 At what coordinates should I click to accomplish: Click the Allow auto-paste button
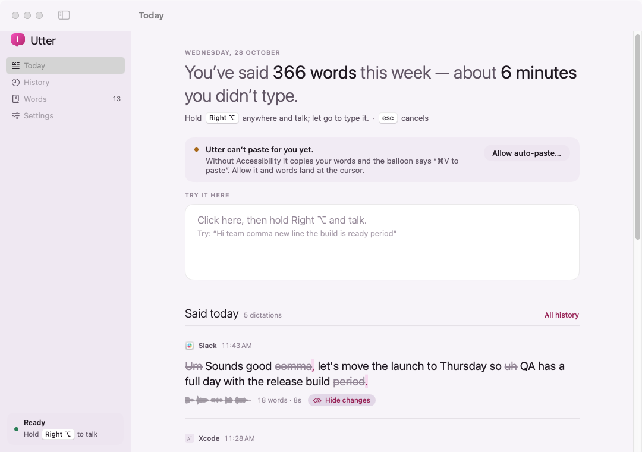pyautogui.click(x=527, y=153)
